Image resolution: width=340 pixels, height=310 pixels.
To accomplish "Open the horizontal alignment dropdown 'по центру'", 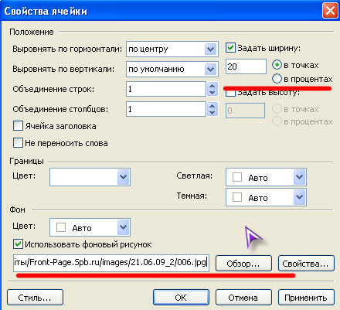I will 172,49.
